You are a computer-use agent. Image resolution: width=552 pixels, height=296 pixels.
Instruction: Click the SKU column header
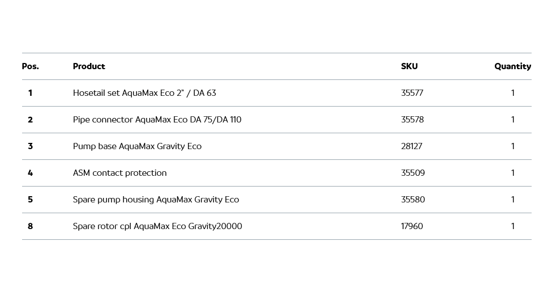409,66
